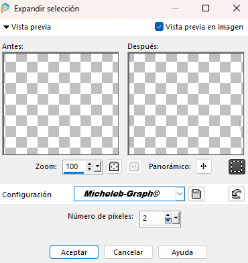The width and height of the screenshot is (248, 263).
Task: Save preset with the floppy disk icon
Action: [196, 194]
